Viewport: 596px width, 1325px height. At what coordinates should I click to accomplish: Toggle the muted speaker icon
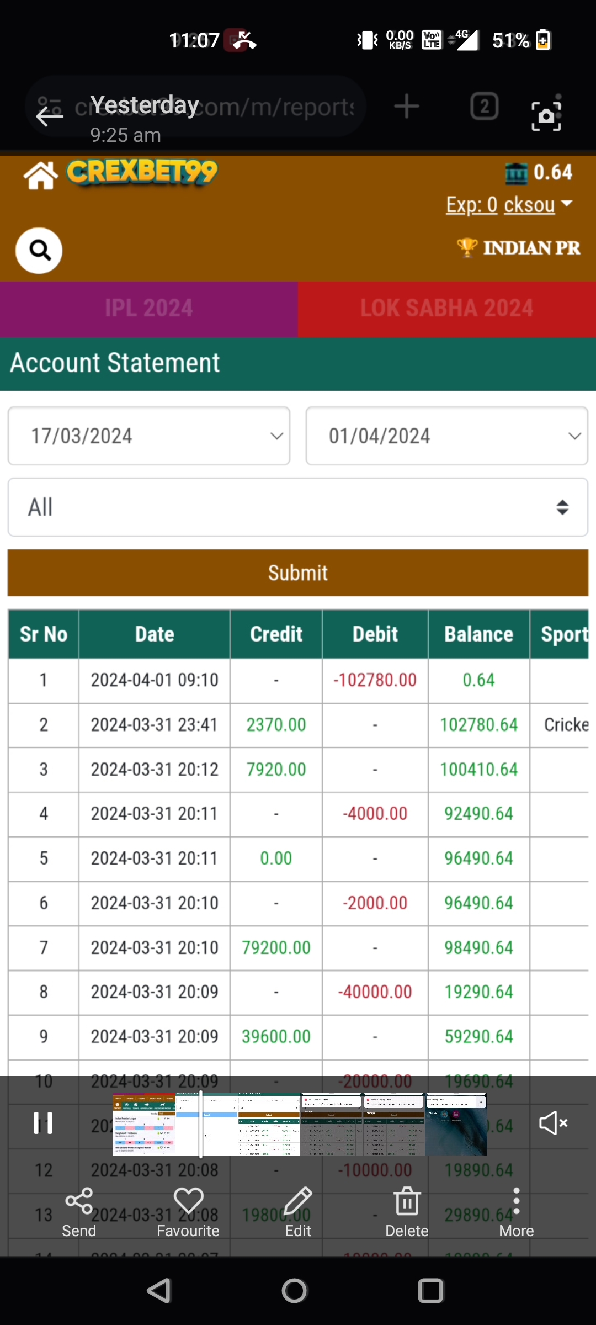(553, 1123)
